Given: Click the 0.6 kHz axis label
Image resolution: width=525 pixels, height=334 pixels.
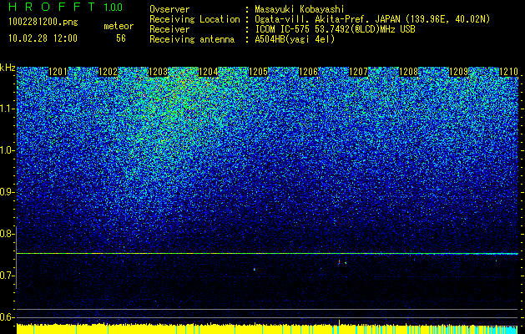Looking at the screenshot, I should (8, 317).
